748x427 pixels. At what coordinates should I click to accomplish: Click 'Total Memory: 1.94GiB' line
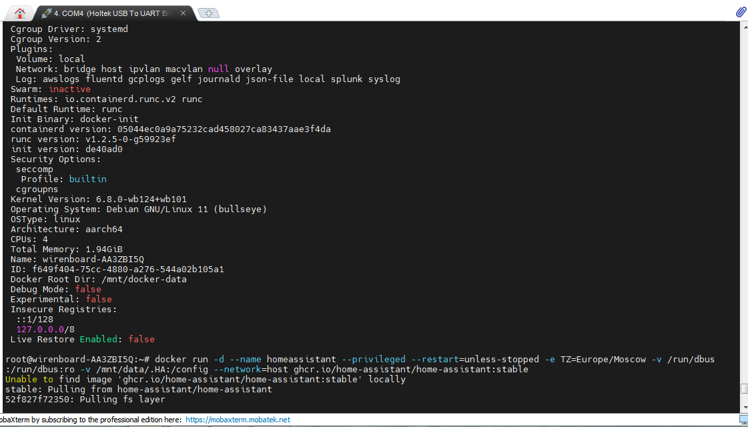coord(66,250)
